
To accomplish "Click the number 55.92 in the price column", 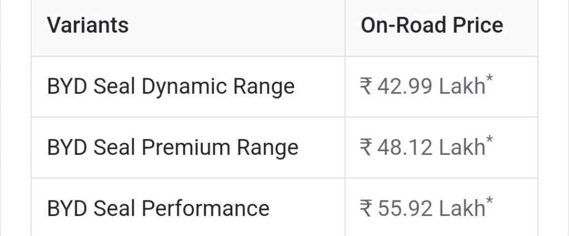I will [x=405, y=209].
